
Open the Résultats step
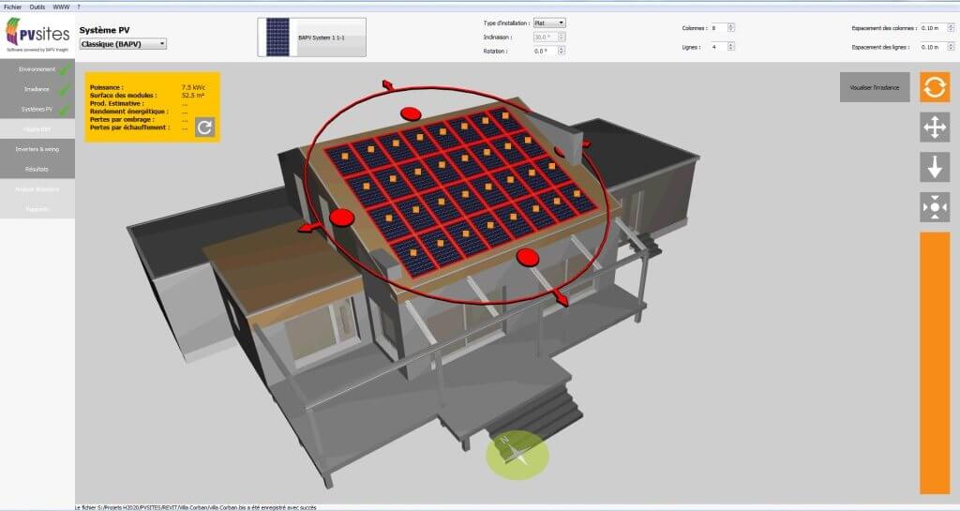(x=37, y=169)
